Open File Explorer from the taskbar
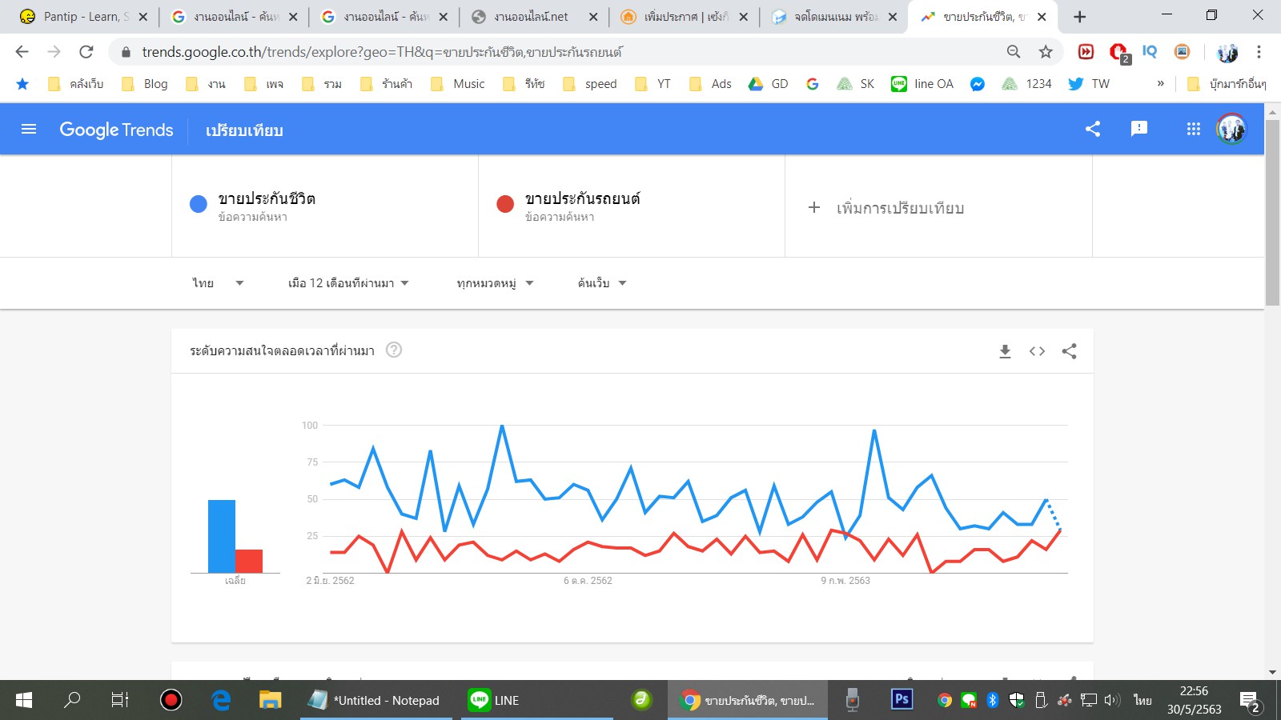The height and width of the screenshot is (720, 1281). click(270, 700)
